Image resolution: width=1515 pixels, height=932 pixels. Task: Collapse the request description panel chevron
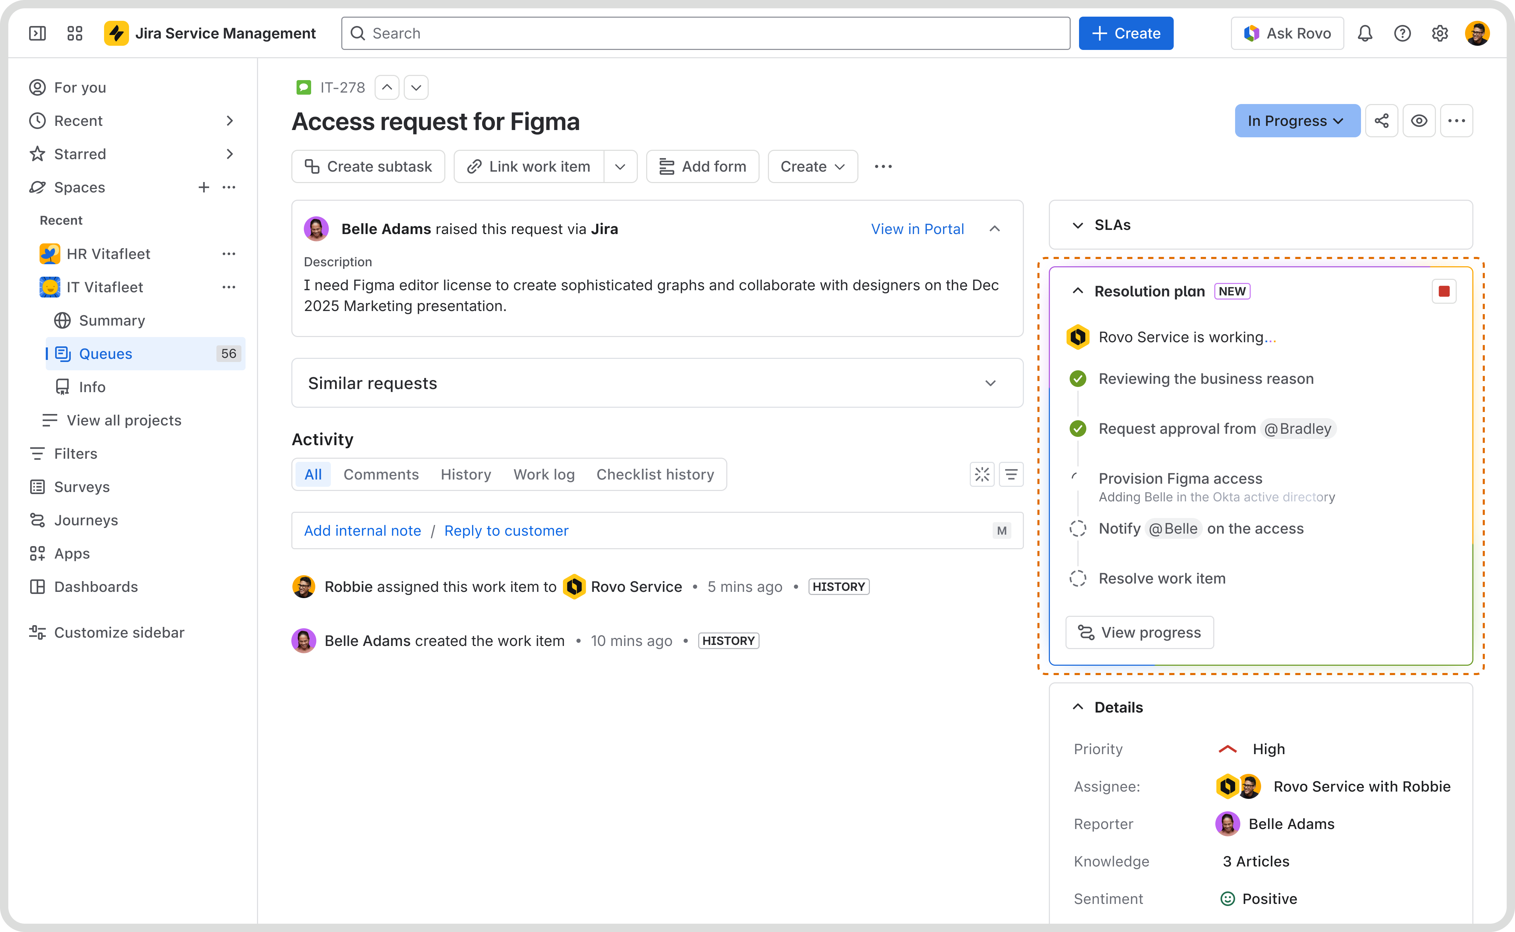[x=995, y=229]
